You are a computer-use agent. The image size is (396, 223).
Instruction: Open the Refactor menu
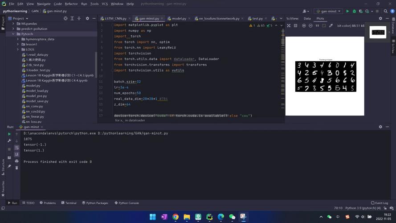(71, 4)
